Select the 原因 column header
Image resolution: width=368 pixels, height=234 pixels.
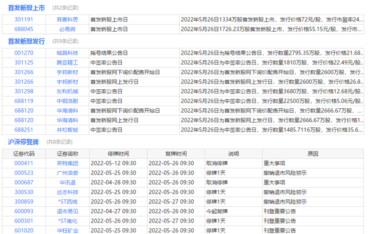(313, 154)
